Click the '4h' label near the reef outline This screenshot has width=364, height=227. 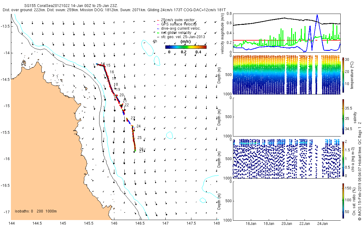tap(155, 41)
